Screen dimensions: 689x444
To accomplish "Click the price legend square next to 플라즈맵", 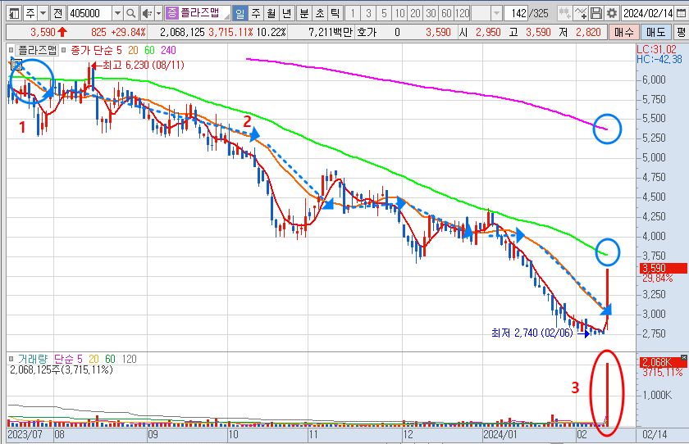I will [11, 50].
